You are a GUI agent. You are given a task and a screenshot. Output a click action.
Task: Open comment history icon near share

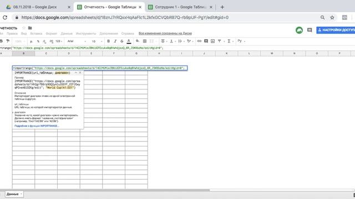coord(310,30)
